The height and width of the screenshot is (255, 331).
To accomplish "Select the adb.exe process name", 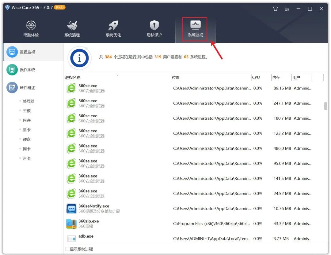I will click(x=86, y=236).
